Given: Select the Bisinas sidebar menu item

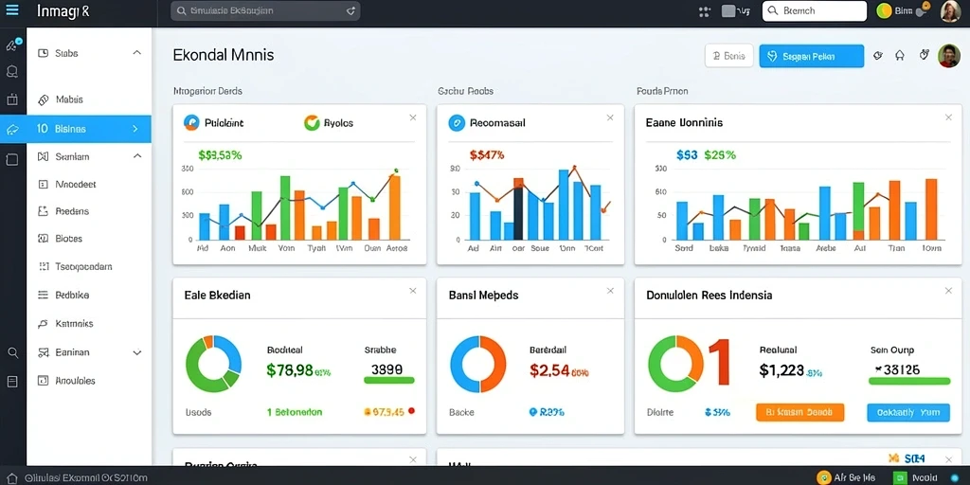Looking at the screenshot, I should pyautogui.click(x=89, y=129).
